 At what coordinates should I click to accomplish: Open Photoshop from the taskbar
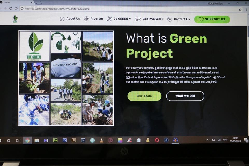coord(65,140)
